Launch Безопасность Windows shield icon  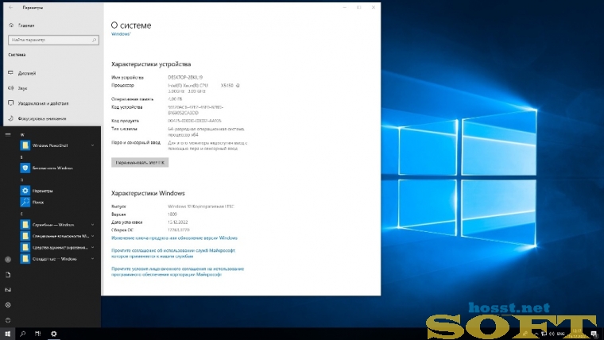coord(25,168)
